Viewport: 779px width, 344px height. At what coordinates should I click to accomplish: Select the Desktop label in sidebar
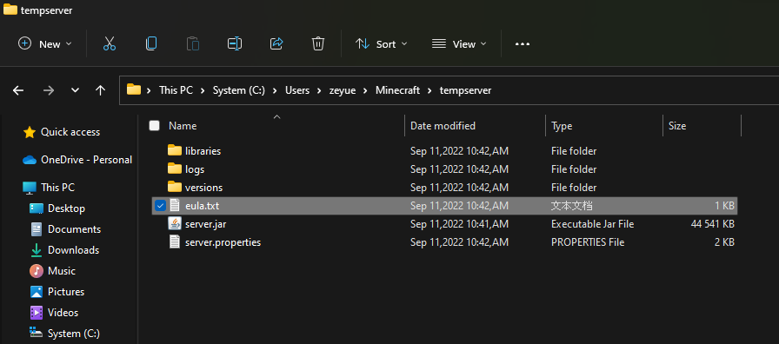tap(66, 208)
